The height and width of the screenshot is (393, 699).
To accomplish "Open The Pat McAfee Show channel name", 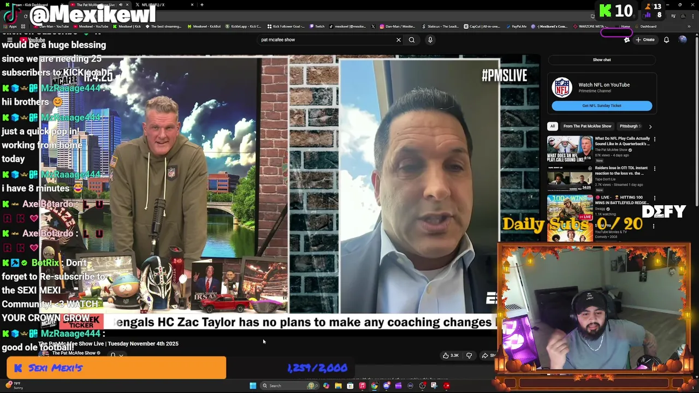I will [x=74, y=353].
